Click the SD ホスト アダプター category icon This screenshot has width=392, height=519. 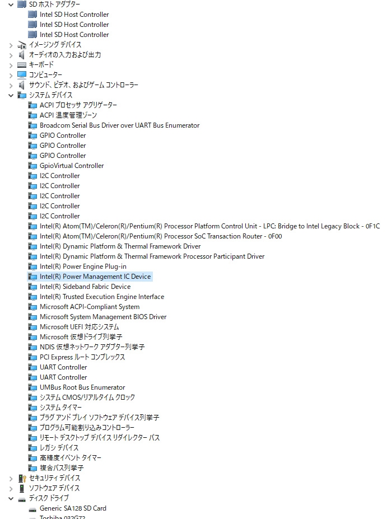(21, 4)
